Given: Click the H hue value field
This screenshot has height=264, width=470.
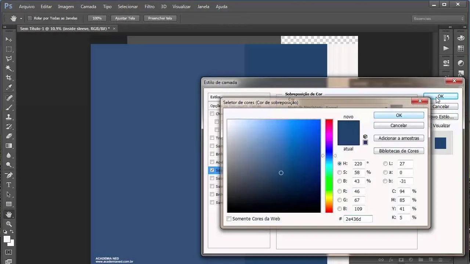Looking at the screenshot, I should click(x=359, y=164).
